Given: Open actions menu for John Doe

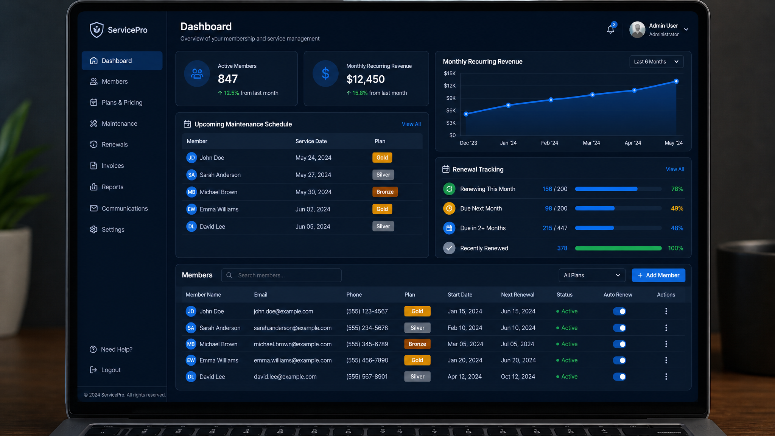Looking at the screenshot, I should [x=666, y=311].
